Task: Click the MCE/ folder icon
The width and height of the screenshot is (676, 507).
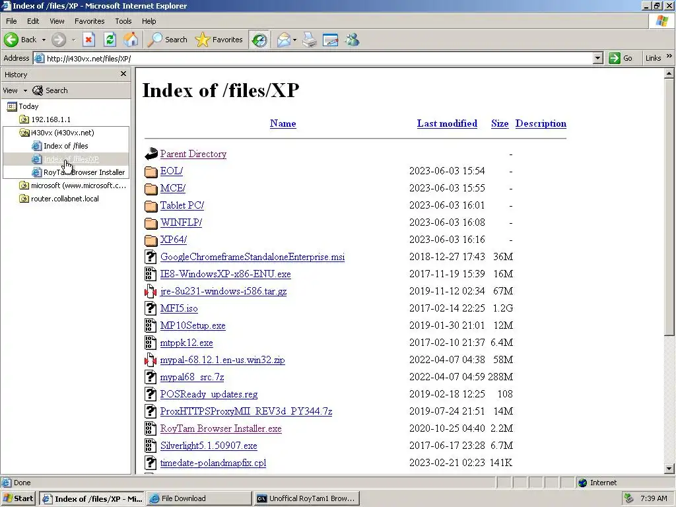Action: click(151, 189)
